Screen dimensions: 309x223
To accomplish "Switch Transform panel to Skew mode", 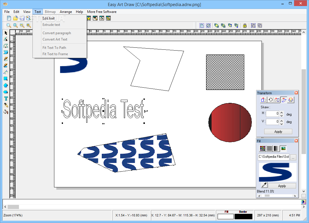I will 284,100.
